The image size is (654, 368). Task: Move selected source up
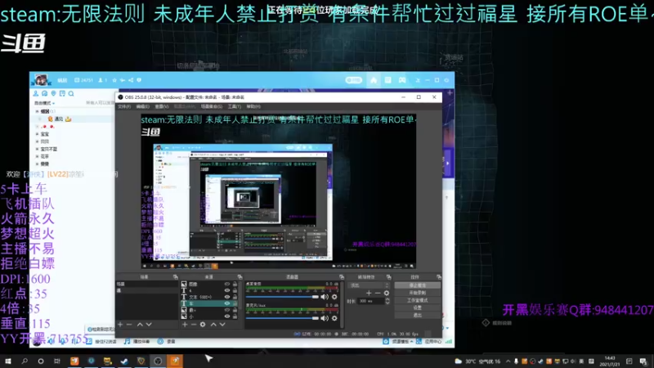click(213, 324)
